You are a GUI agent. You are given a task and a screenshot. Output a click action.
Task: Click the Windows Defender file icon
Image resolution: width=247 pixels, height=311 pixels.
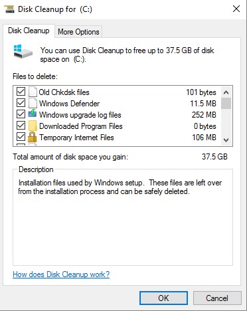pos(33,103)
